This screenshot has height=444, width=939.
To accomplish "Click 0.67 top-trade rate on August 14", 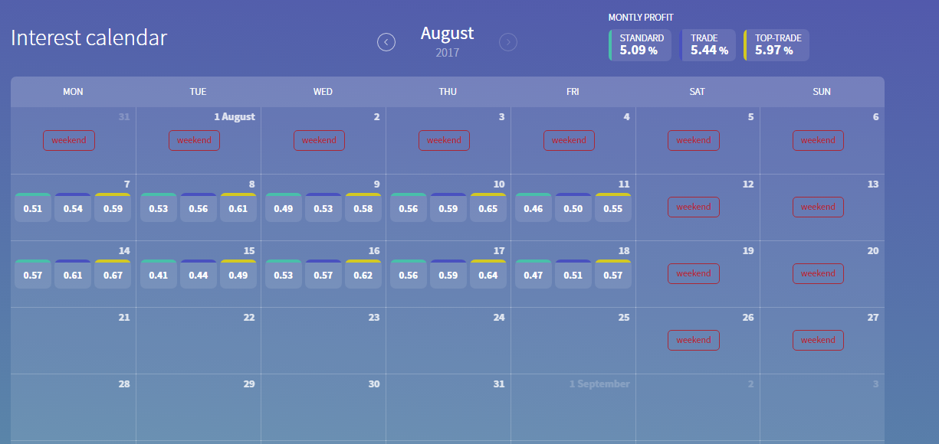I will [113, 275].
